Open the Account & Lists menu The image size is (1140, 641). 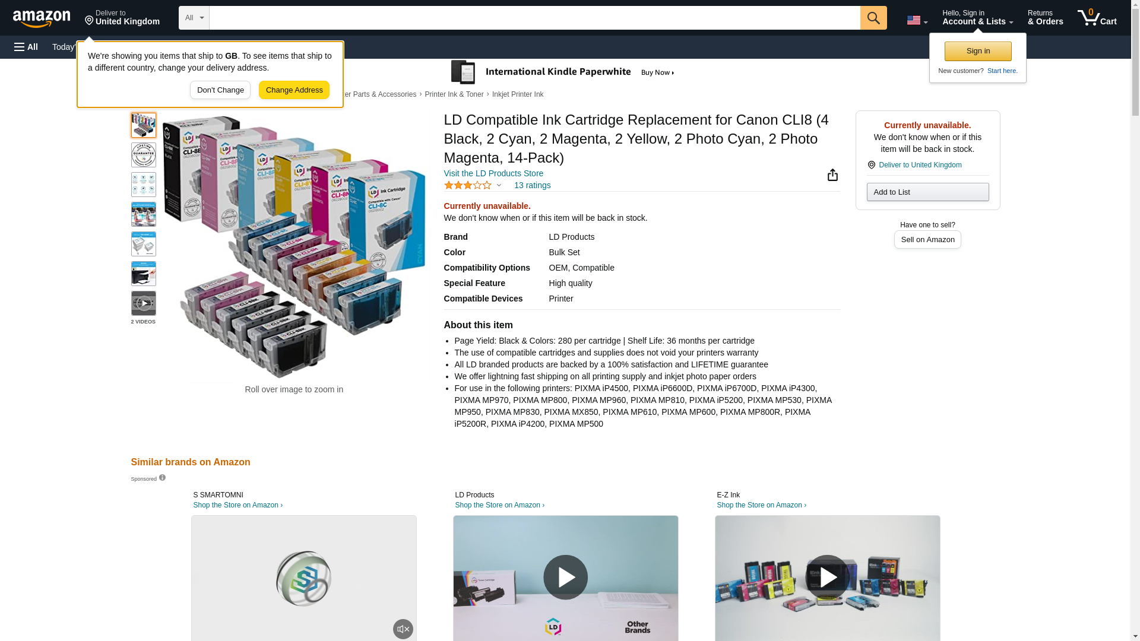pyautogui.click(x=977, y=18)
